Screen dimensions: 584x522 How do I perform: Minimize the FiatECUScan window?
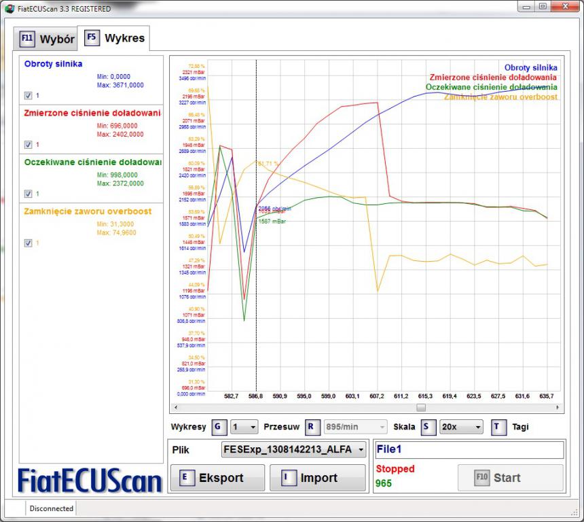click(x=526, y=6)
